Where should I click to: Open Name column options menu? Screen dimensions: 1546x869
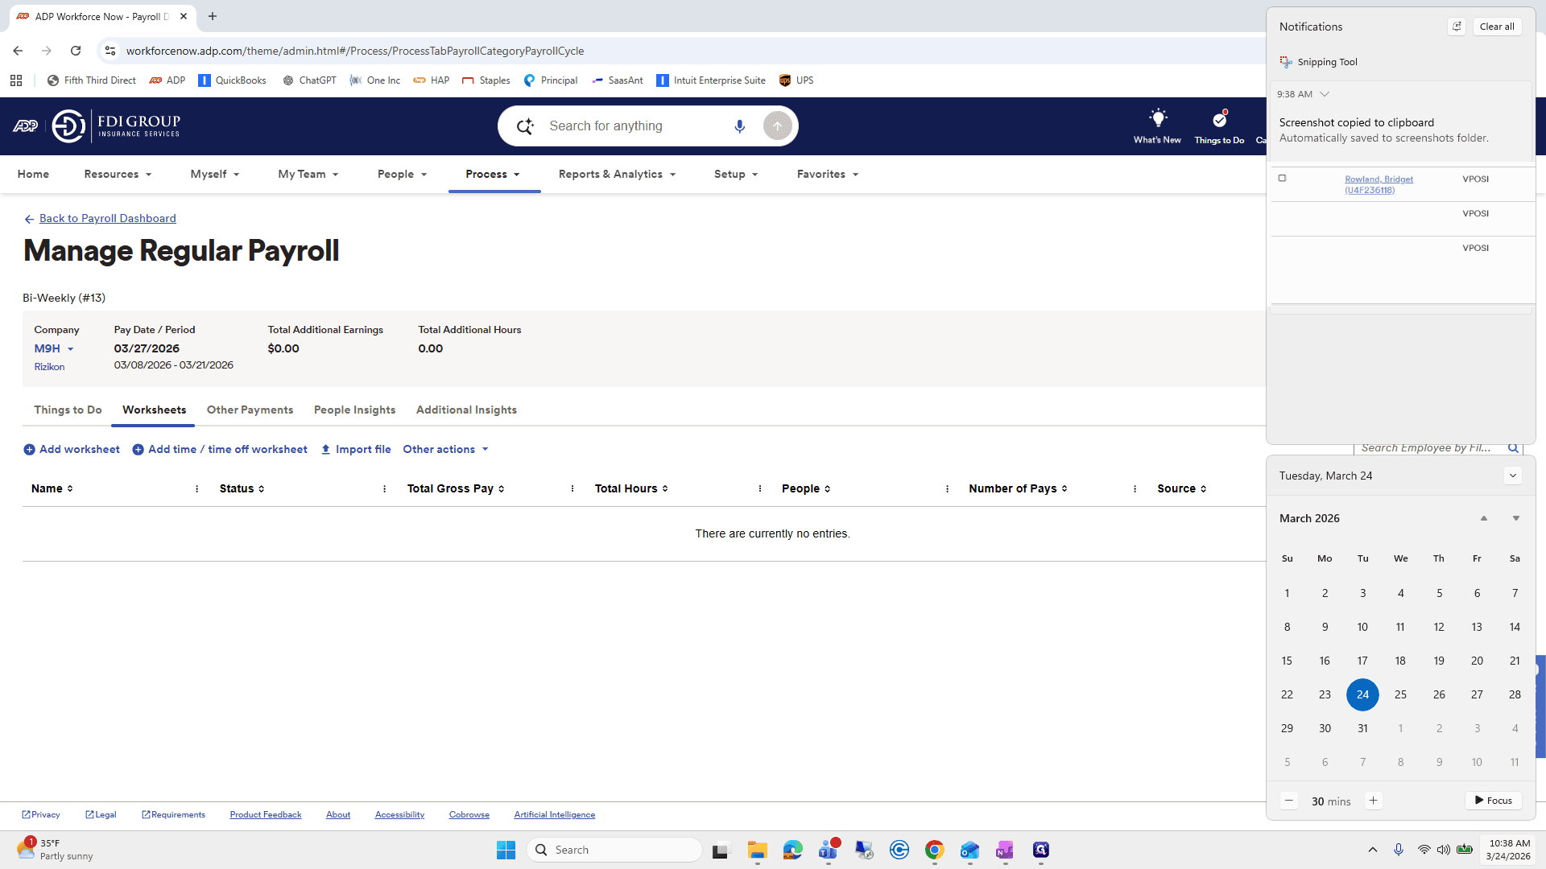click(197, 489)
